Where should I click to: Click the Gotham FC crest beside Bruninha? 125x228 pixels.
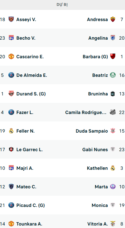click(113, 94)
